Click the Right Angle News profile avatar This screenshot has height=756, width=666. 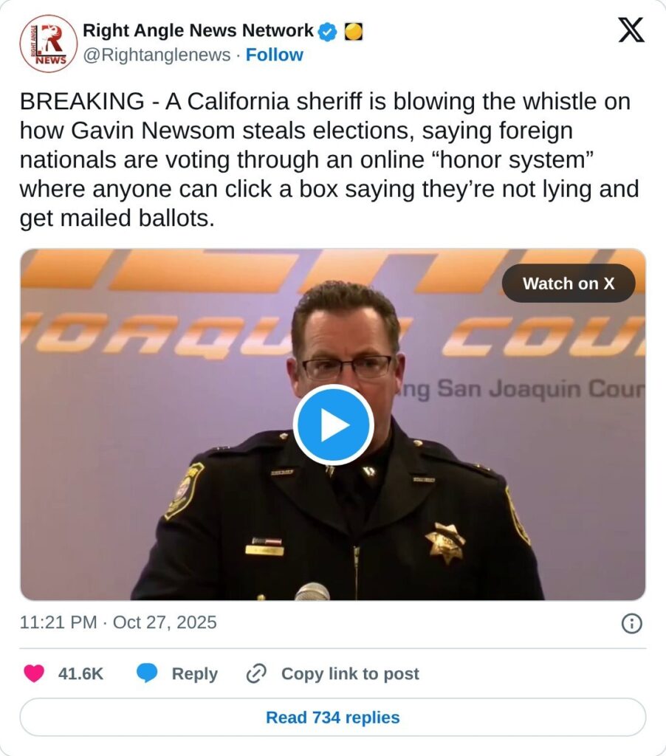coord(48,44)
